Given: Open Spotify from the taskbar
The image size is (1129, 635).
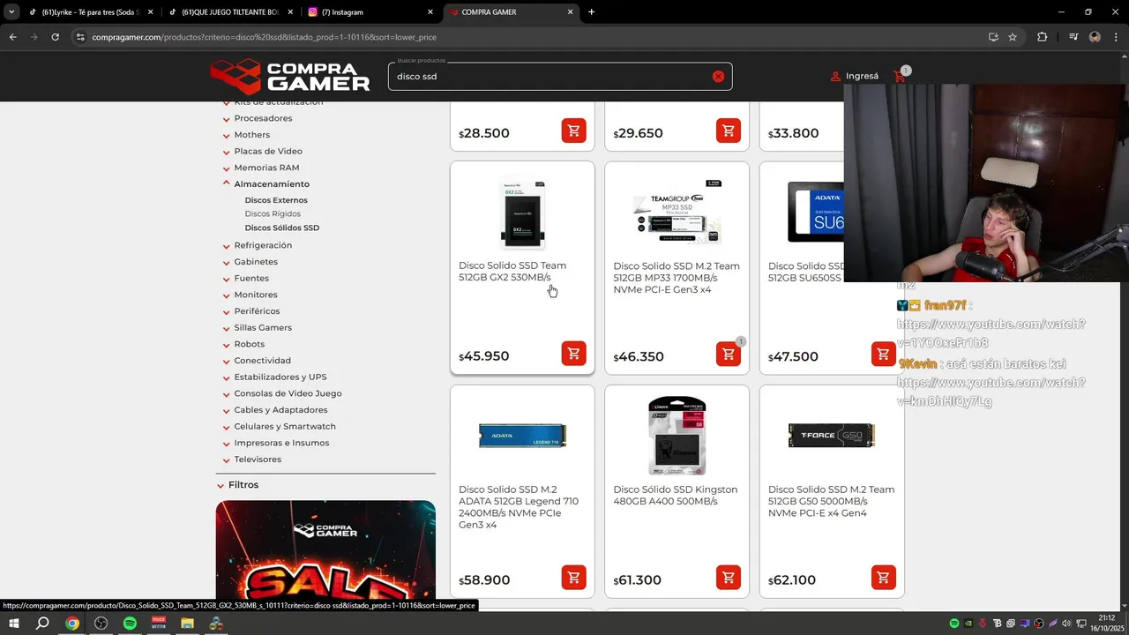Looking at the screenshot, I should (130, 624).
